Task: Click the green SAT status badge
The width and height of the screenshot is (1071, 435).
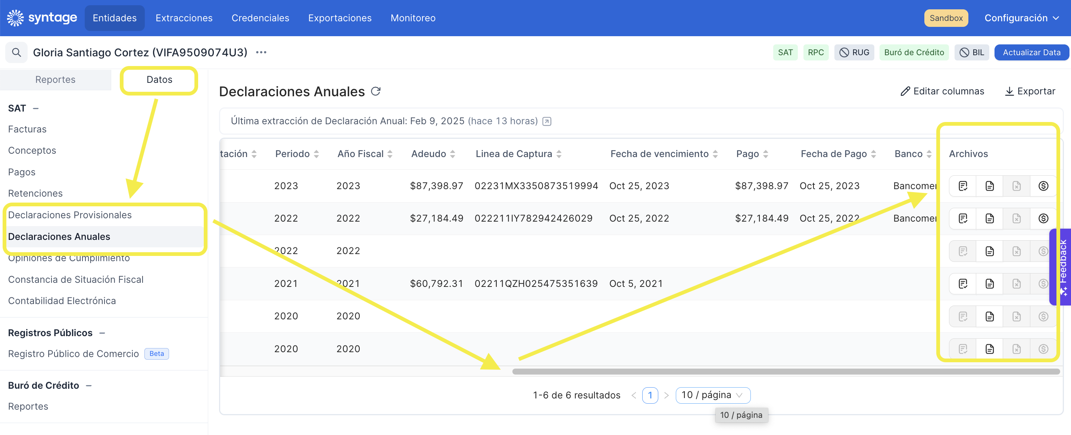Action: coord(785,52)
